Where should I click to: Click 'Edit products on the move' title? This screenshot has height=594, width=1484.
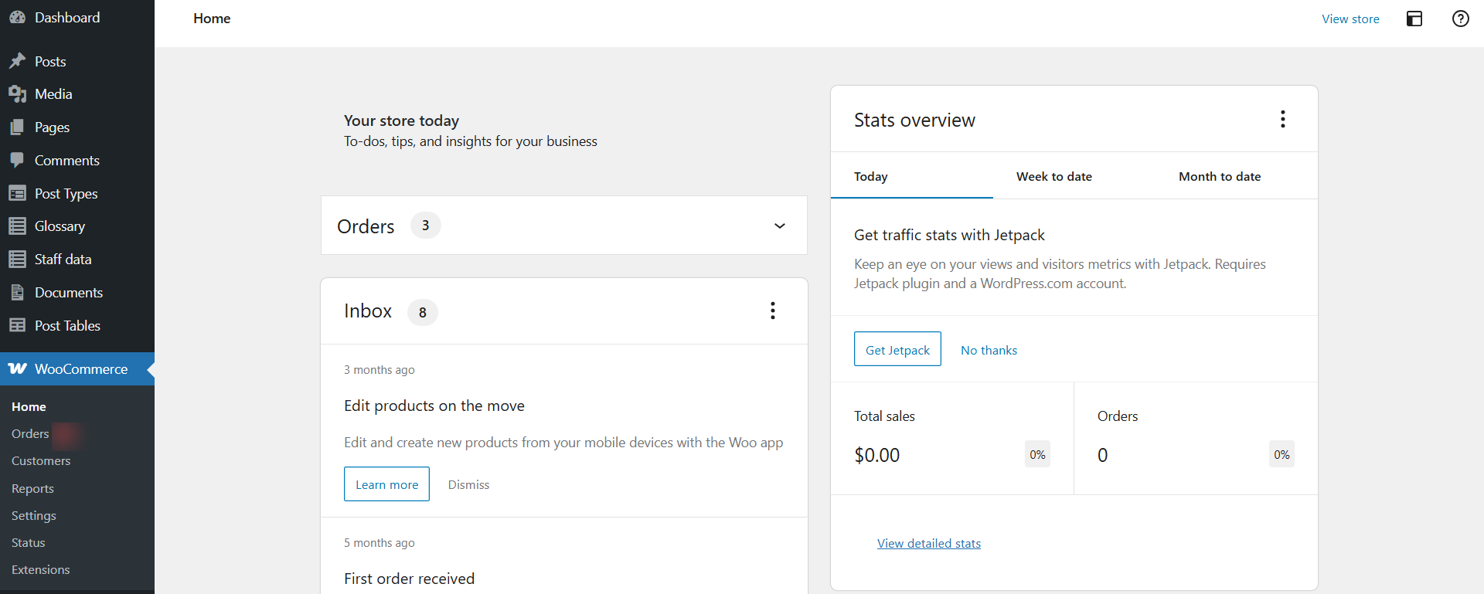click(x=434, y=406)
